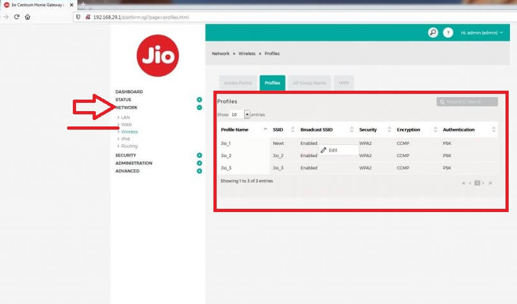Open DASHBOARD in sidebar

(129, 91)
